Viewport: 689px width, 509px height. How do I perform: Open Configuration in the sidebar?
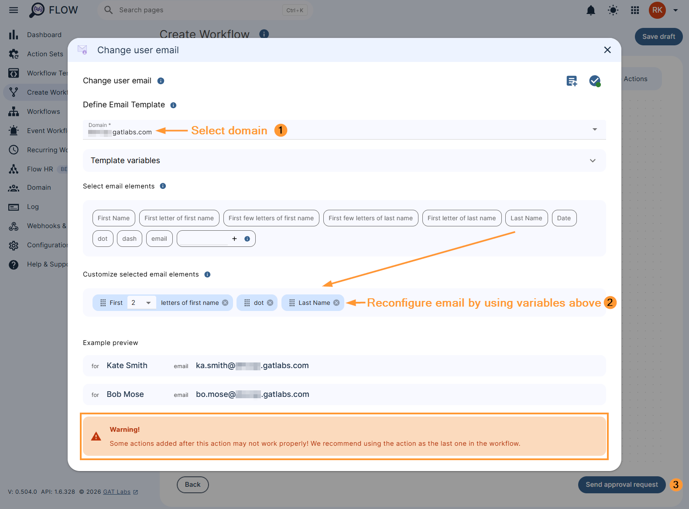(x=38, y=245)
